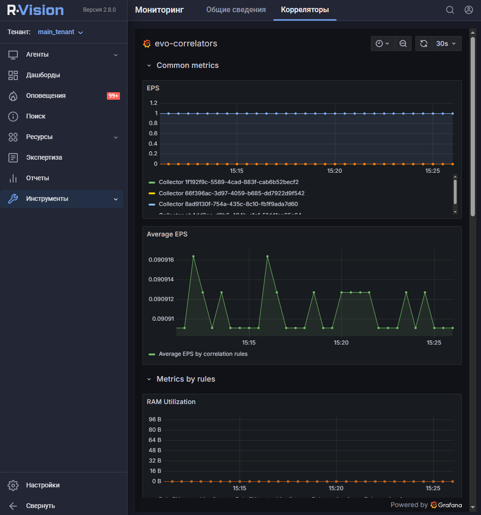Click yellow swatch of Collector 66f396ac

pyautogui.click(x=152, y=193)
